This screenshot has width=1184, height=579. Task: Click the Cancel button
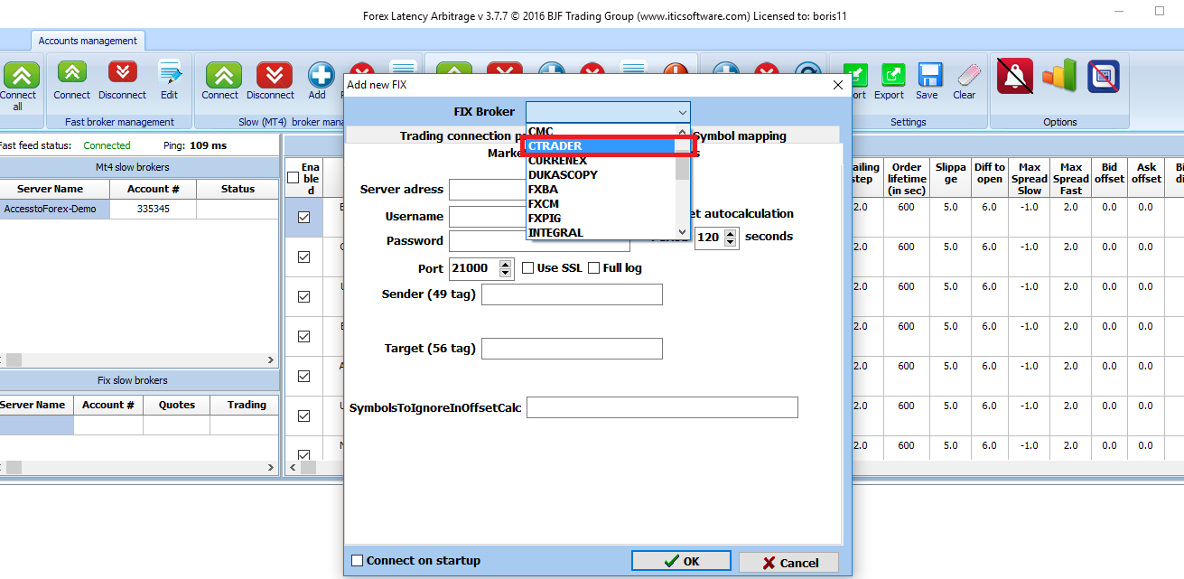pyautogui.click(x=788, y=562)
